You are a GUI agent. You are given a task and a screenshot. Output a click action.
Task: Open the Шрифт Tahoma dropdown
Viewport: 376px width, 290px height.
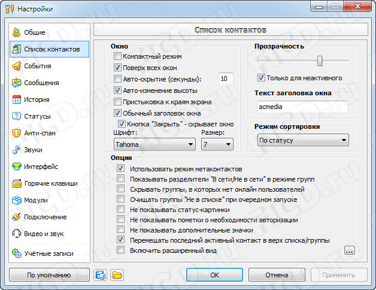(x=154, y=144)
